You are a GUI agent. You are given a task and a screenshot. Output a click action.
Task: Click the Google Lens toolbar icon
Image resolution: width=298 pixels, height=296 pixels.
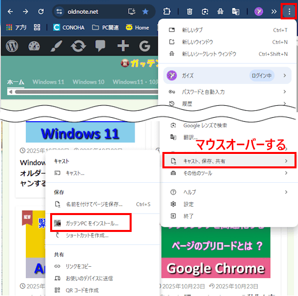pyautogui.click(x=205, y=12)
